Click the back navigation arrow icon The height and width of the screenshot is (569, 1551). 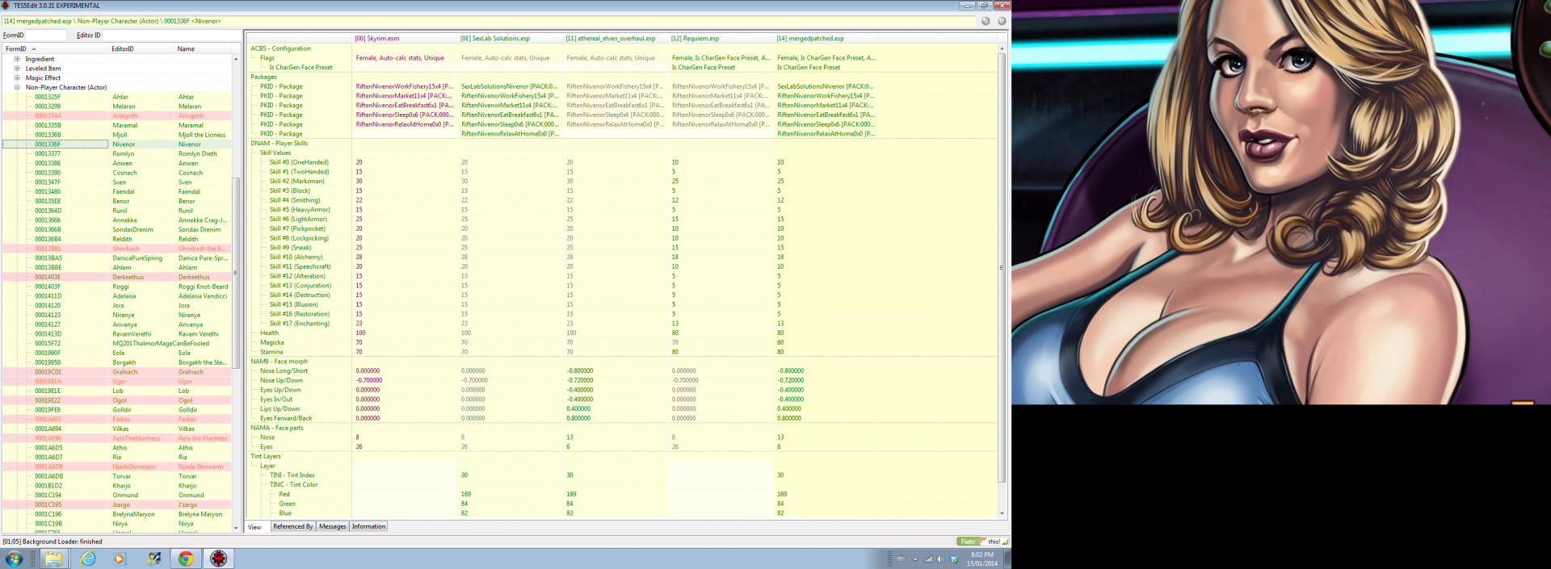(x=986, y=21)
